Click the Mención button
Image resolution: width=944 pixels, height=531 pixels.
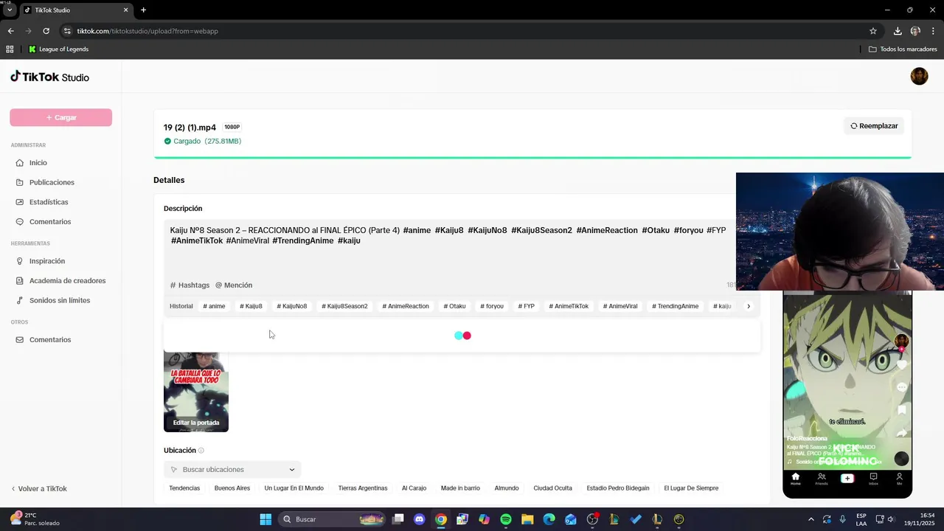[x=234, y=285]
